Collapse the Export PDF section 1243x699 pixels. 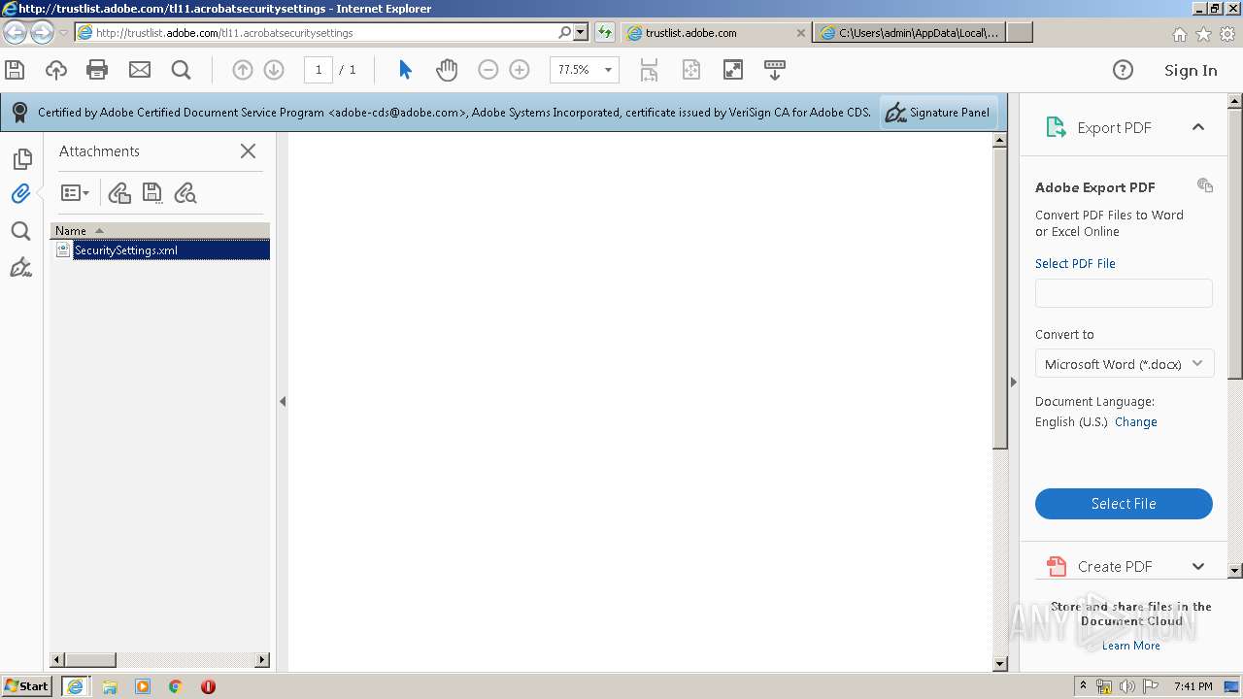[x=1198, y=127]
